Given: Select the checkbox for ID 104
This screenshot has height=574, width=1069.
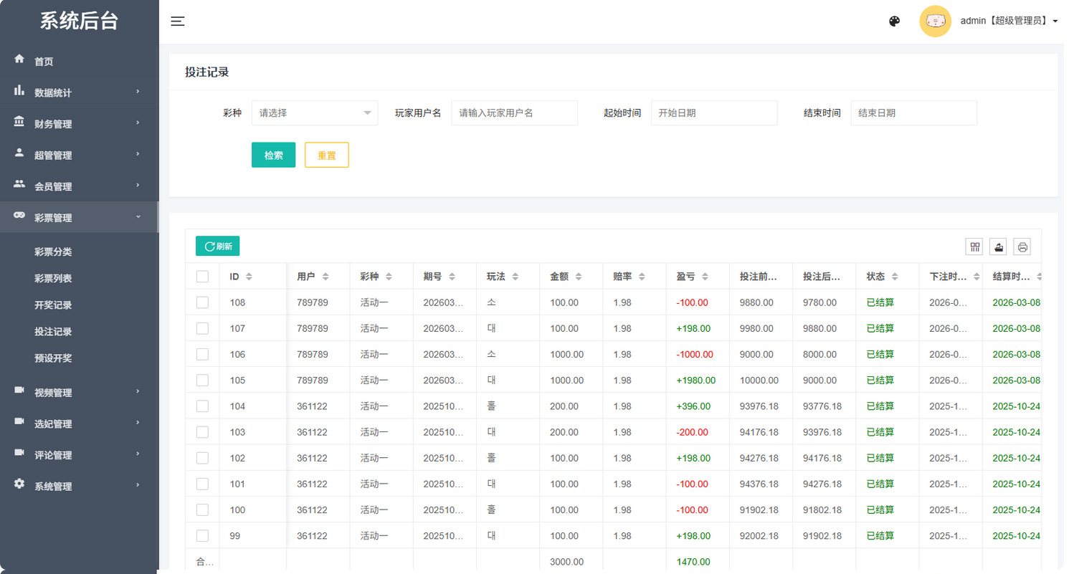Looking at the screenshot, I should click(202, 406).
